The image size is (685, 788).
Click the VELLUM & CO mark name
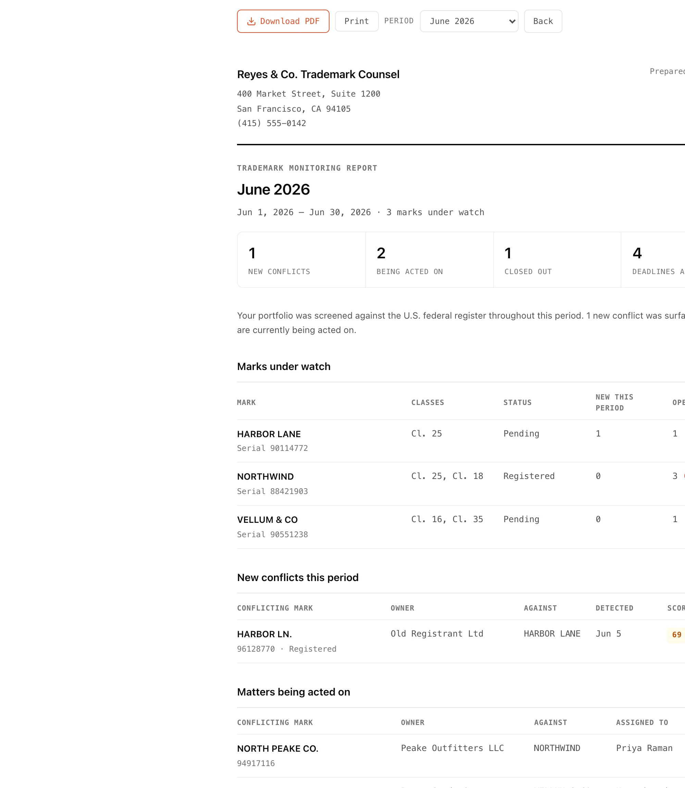point(267,520)
